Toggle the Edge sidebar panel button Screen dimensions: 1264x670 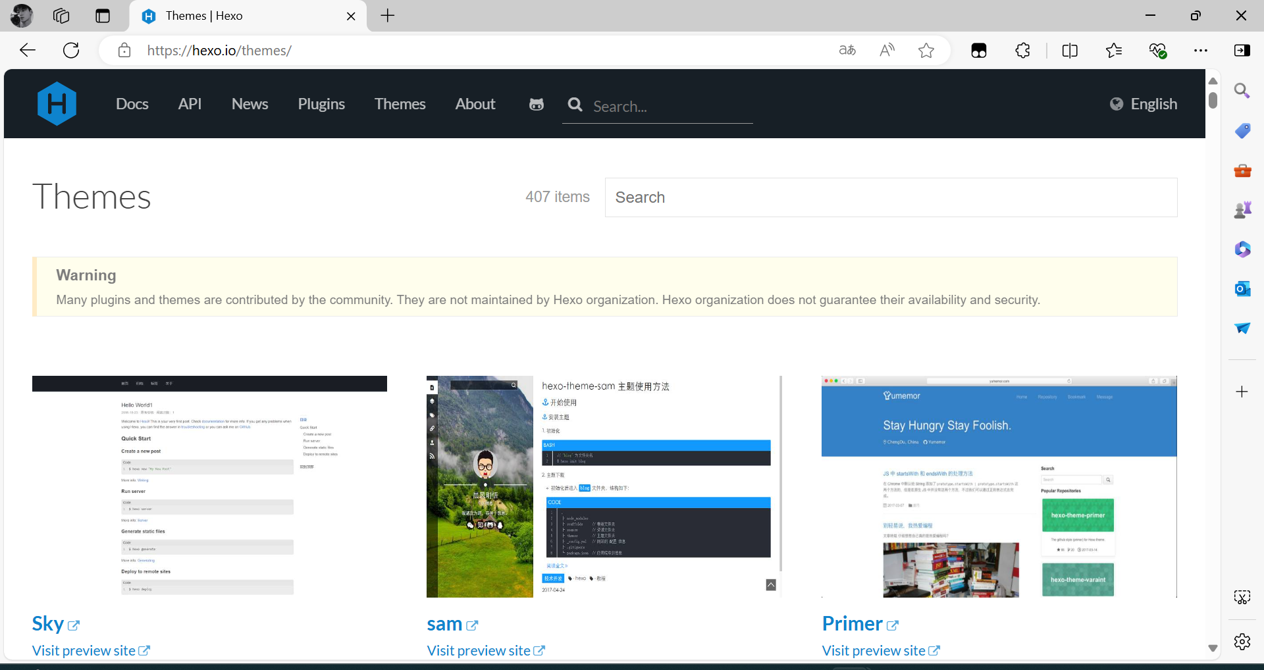pos(1242,50)
